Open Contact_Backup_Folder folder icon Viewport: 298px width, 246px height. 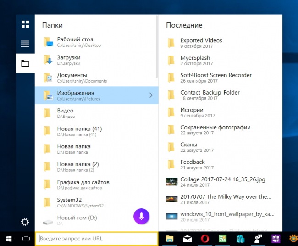tap(171, 95)
